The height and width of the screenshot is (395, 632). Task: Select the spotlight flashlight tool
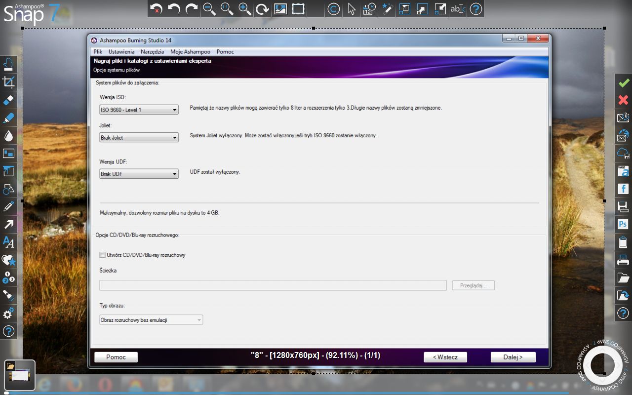(x=9, y=295)
